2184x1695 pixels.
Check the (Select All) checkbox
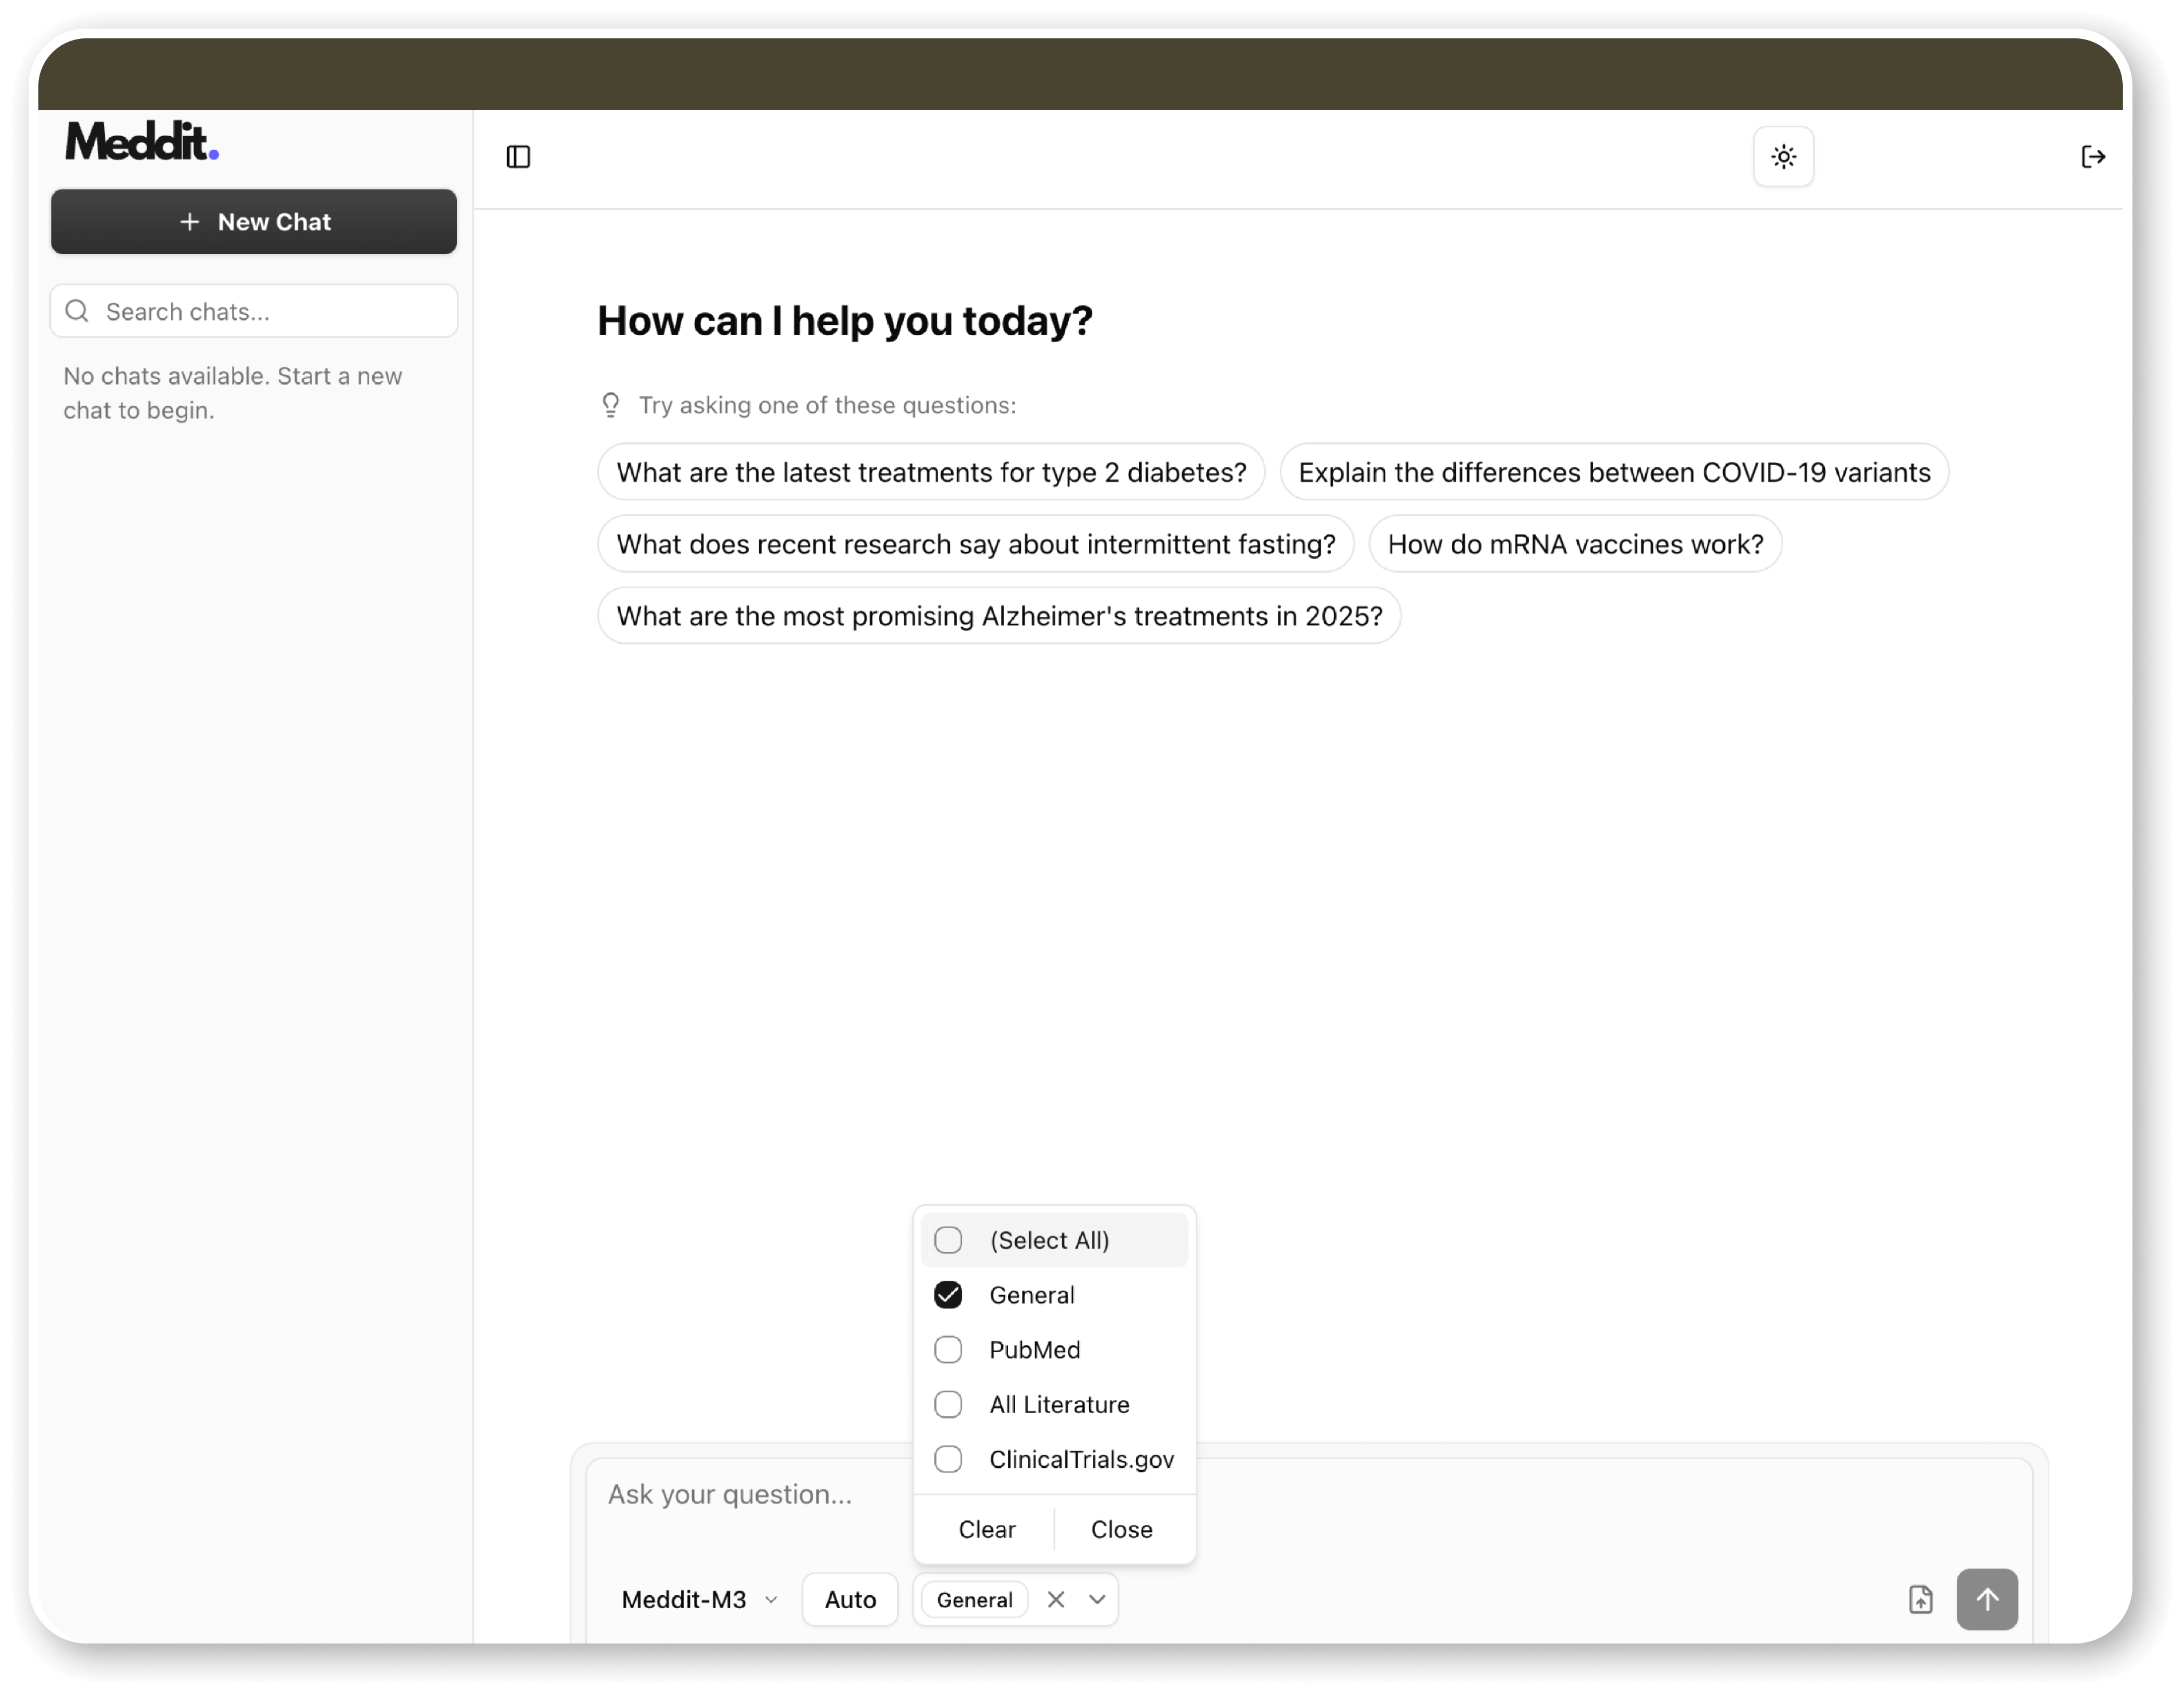tap(948, 1240)
